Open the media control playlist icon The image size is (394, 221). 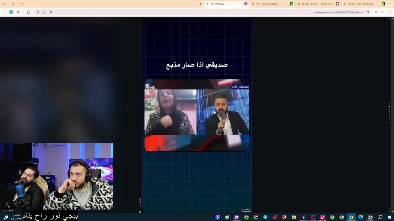point(18,12)
